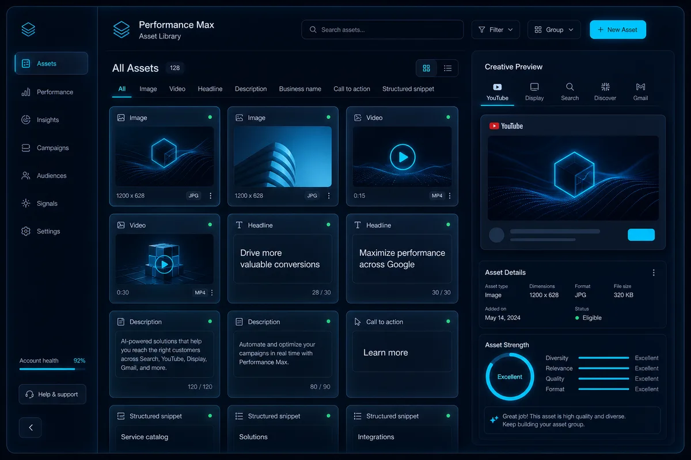This screenshot has width=691, height=460.
Task: Select the Video filter tab
Action: pyautogui.click(x=177, y=89)
